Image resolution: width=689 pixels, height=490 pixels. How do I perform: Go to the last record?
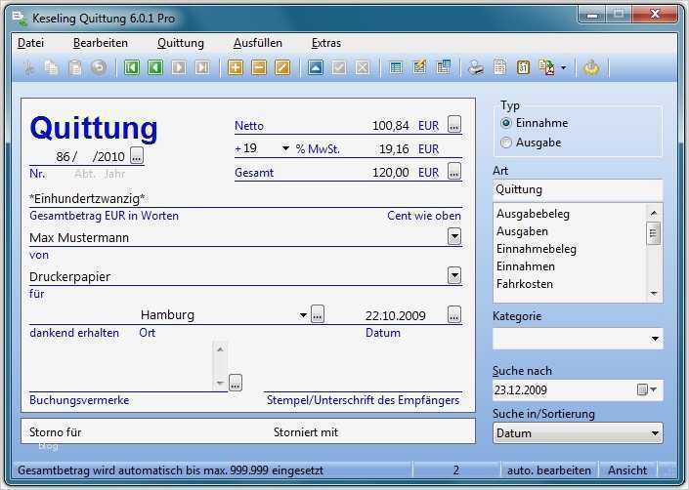point(202,67)
